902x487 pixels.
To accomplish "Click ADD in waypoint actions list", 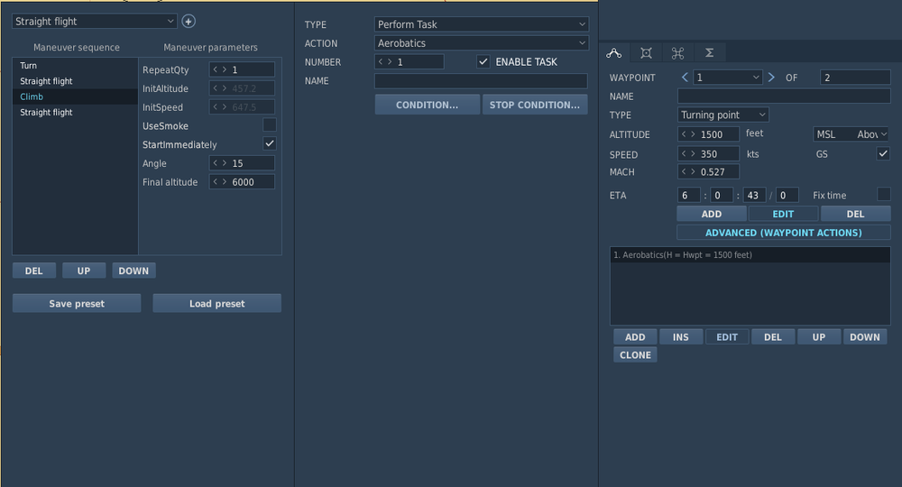I will [x=635, y=337].
